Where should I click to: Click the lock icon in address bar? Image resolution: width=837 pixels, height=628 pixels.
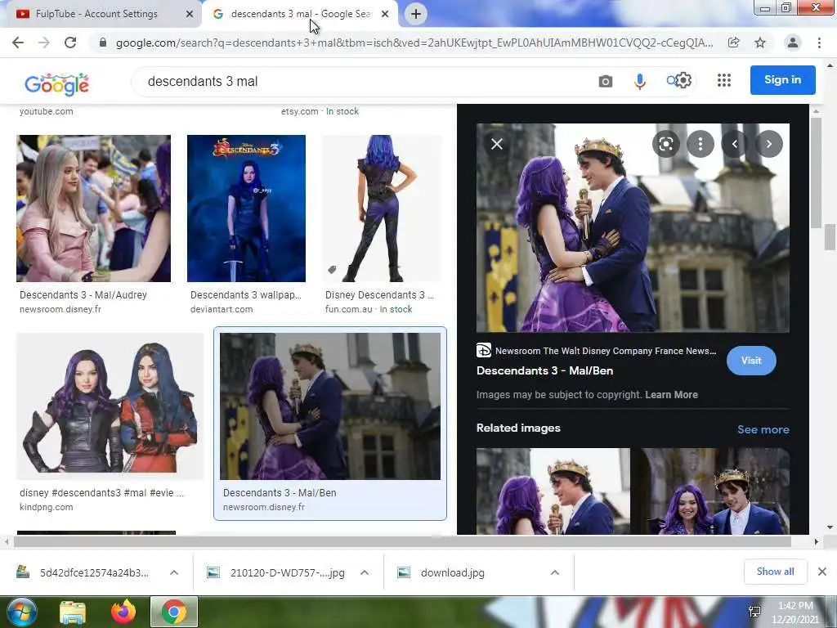103,43
